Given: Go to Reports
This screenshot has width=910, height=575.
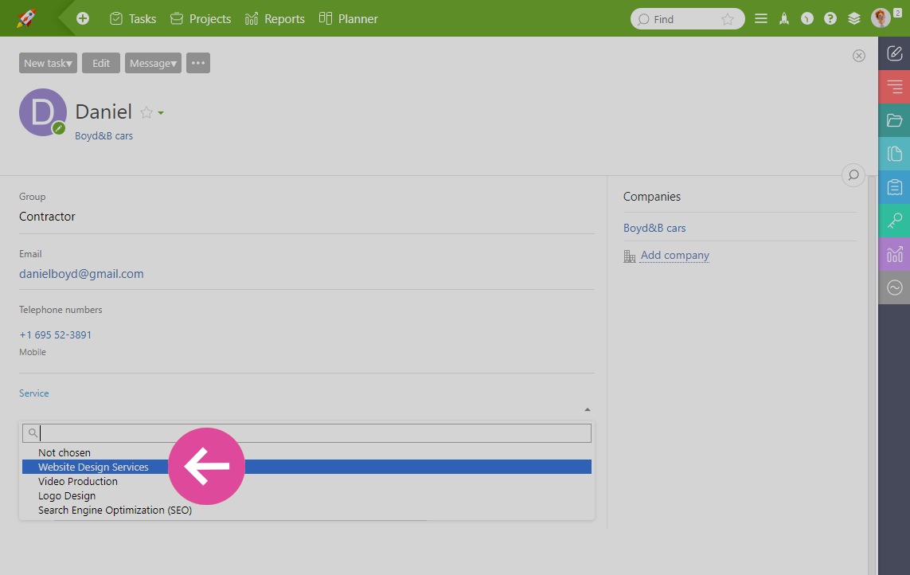Looking at the screenshot, I should point(275,18).
